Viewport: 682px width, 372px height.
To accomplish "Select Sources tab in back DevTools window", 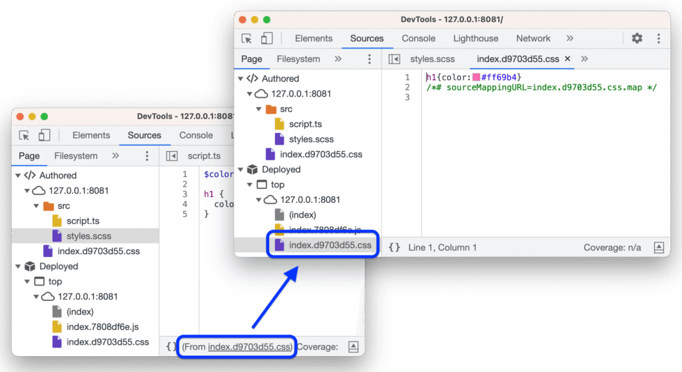I will (145, 135).
